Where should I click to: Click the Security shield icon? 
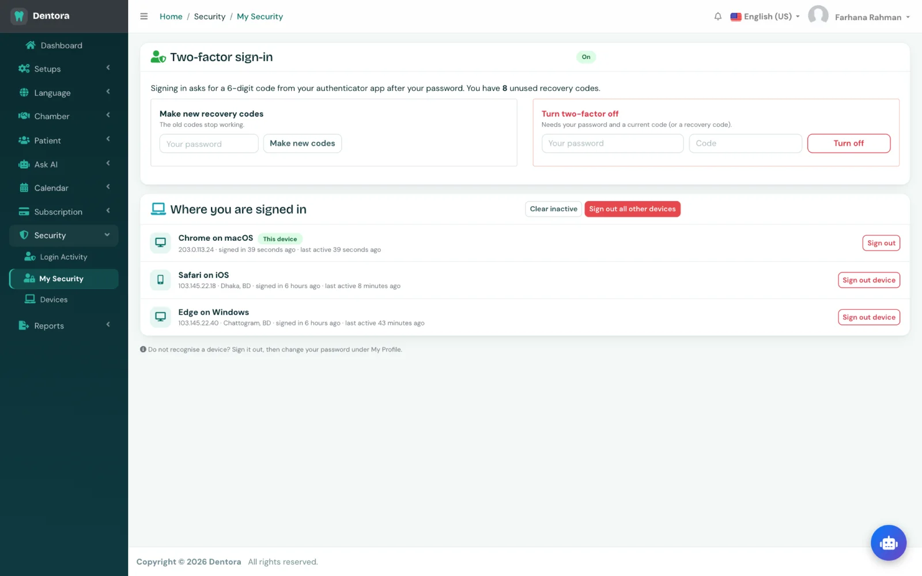[24, 235]
